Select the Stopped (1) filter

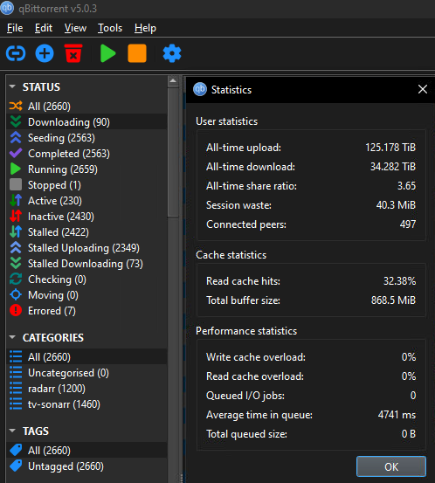(x=86, y=184)
